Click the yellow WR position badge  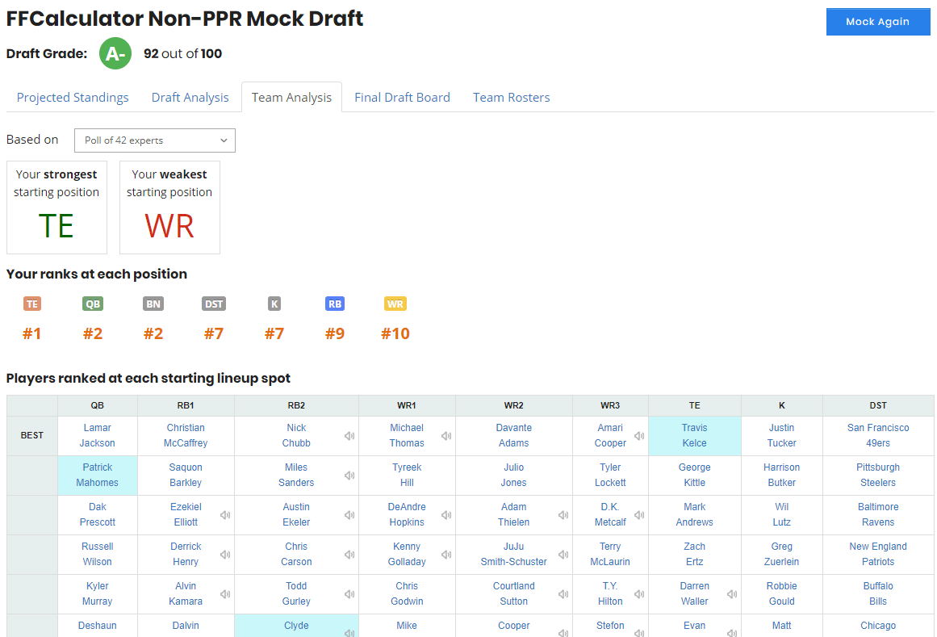click(395, 304)
